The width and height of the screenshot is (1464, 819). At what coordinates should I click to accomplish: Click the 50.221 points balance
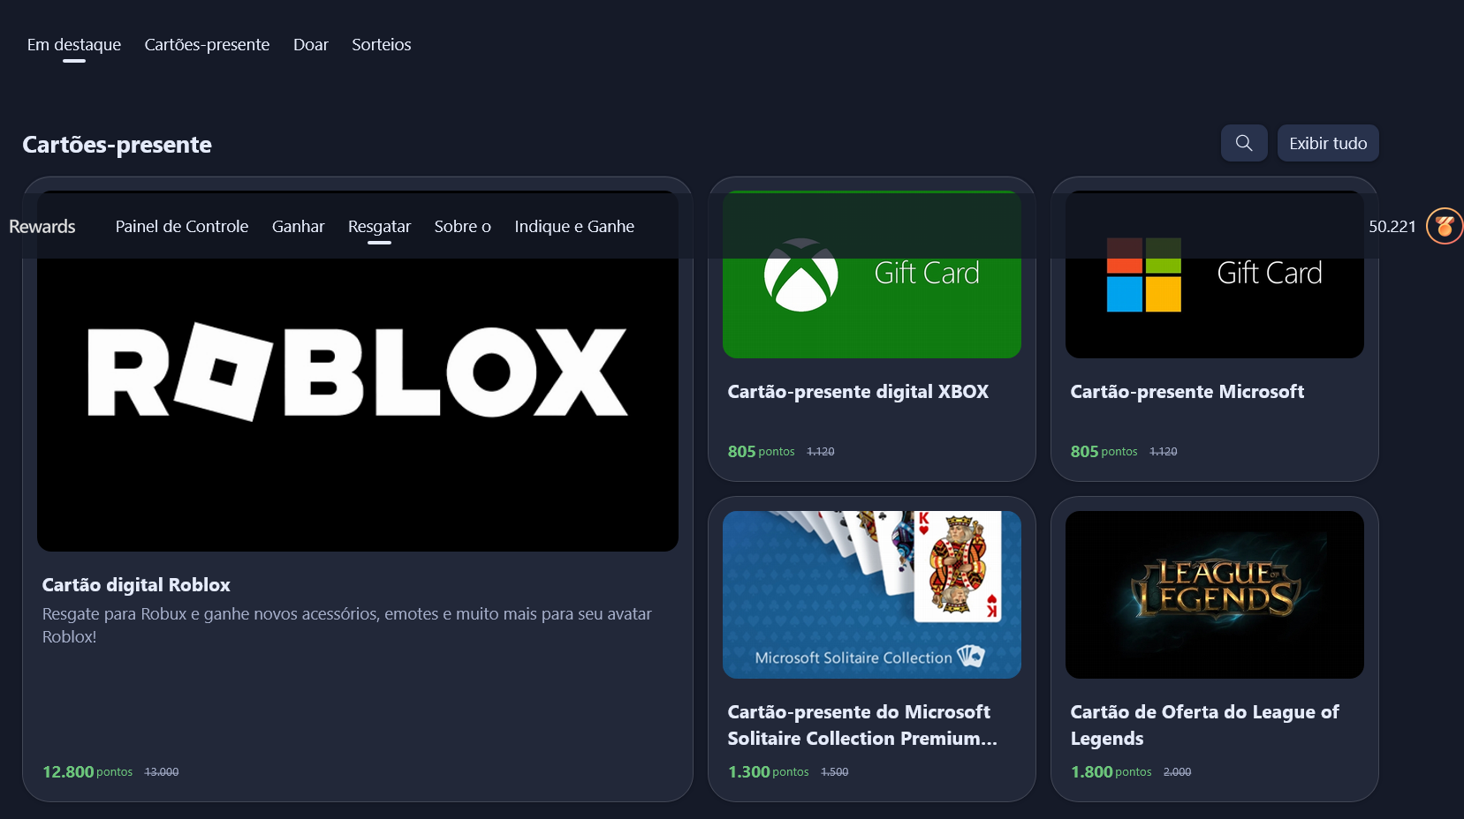1392,227
